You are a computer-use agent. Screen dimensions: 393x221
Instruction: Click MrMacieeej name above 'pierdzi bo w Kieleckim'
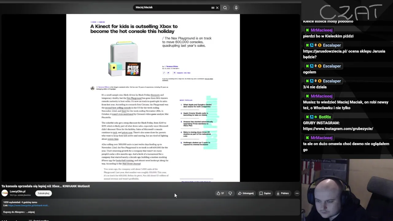pyautogui.click(x=321, y=30)
